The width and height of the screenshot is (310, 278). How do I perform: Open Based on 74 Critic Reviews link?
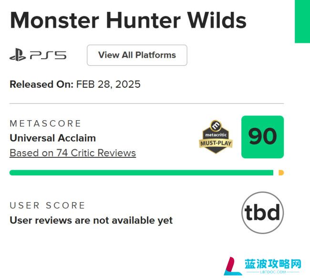[x=73, y=153]
